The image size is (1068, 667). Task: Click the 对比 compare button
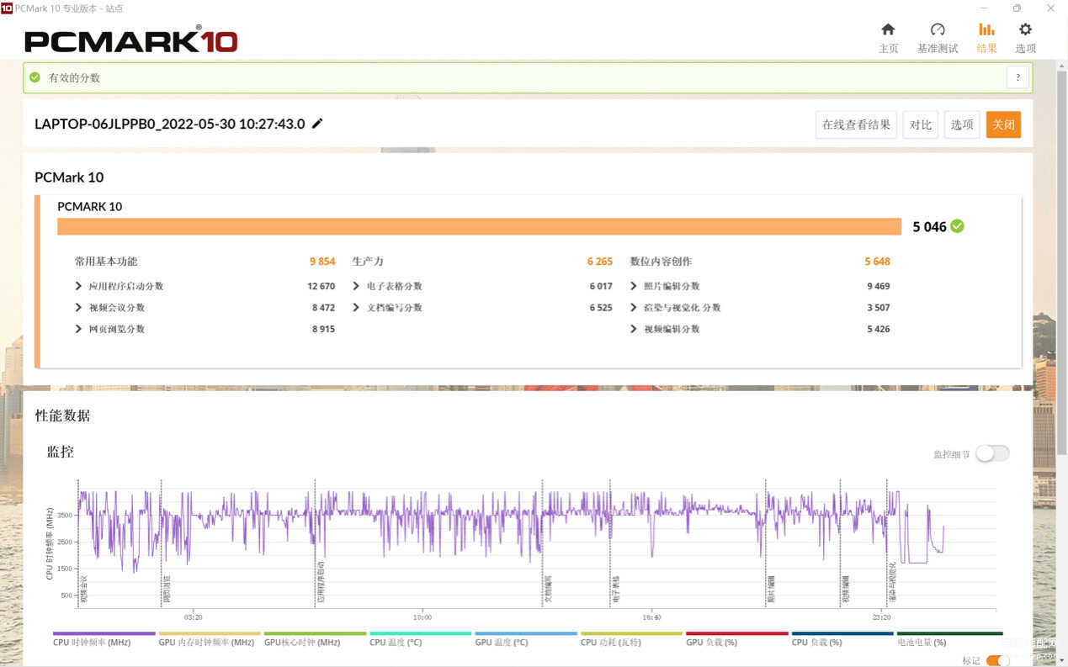tap(921, 124)
